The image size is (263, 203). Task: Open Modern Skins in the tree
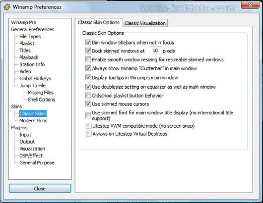pos(33,120)
